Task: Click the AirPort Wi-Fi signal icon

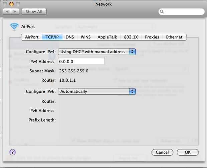Action: click(x=14, y=26)
